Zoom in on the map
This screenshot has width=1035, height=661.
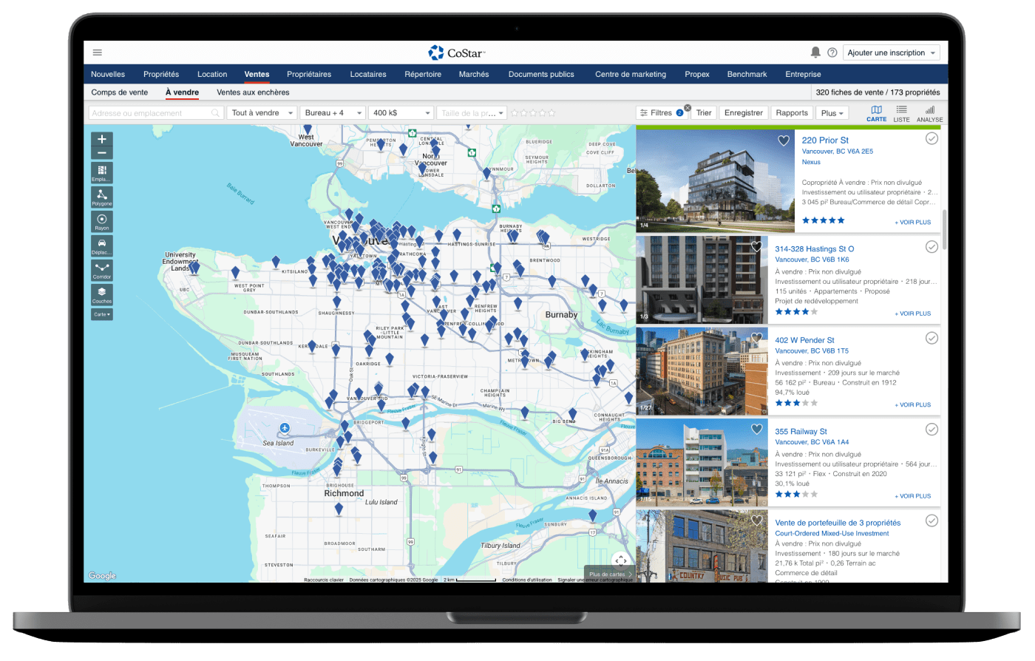102,139
